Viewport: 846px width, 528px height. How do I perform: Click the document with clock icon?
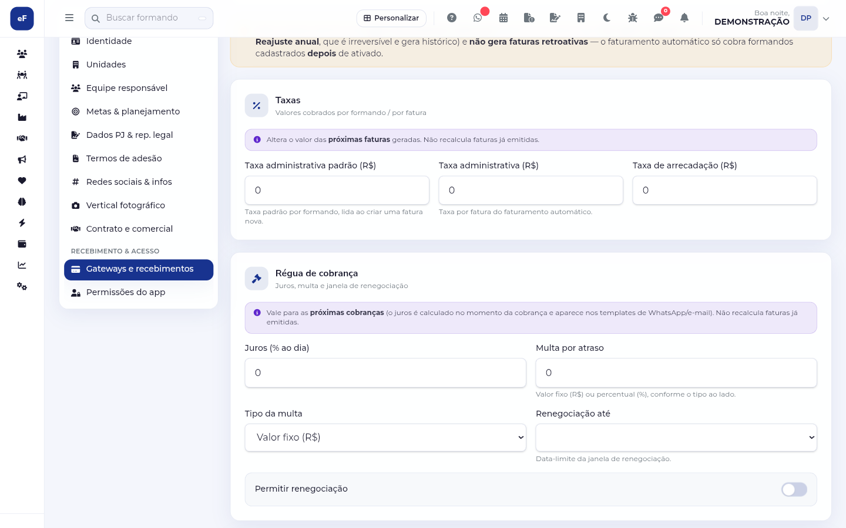pyautogui.click(x=529, y=18)
